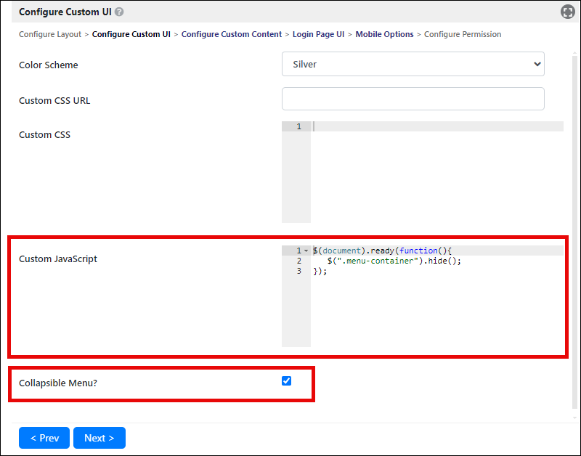Screen dimensions: 581x456
Task: Click Configure Custom UI breadcrumb
Action: coord(131,34)
